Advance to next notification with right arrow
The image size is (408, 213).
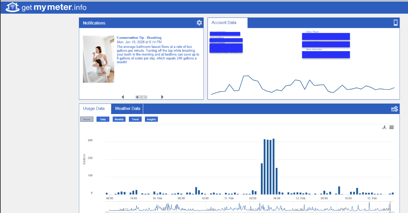tap(162, 97)
